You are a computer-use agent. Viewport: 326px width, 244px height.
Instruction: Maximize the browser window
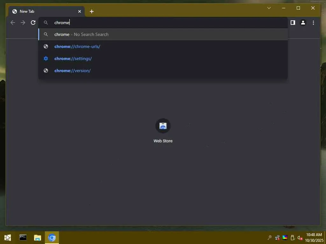click(x=298, y=8)
